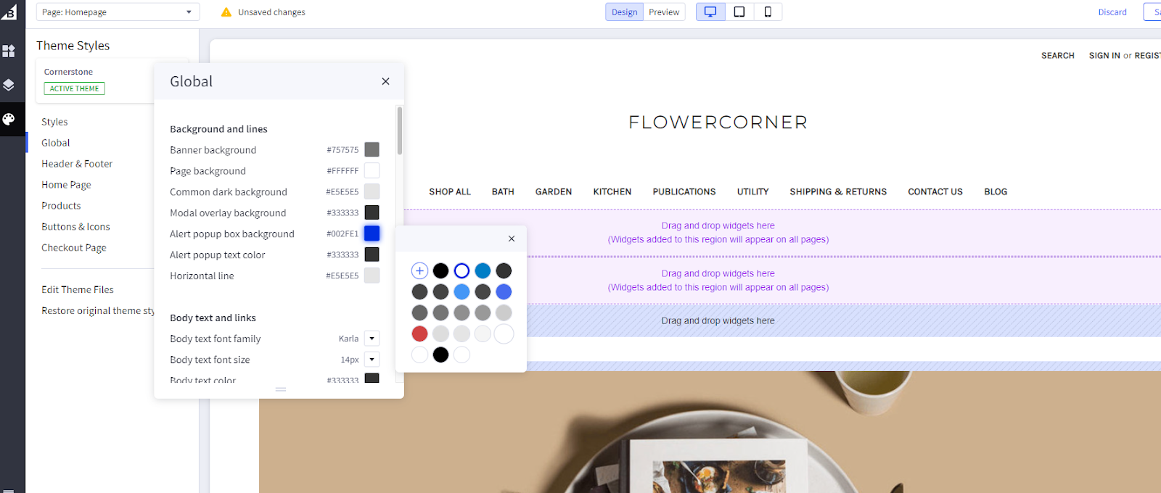Click the homepage hero image

[x=710, y=432]
